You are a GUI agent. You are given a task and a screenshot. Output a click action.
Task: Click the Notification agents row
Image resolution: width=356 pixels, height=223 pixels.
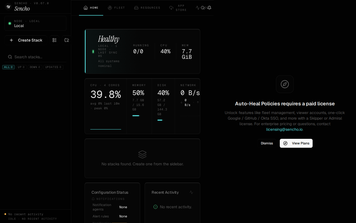click(110, 207)
